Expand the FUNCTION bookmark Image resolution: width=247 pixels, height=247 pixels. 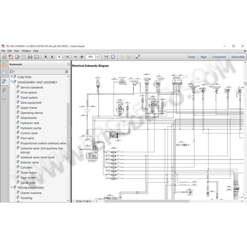(x=12, y=77)
